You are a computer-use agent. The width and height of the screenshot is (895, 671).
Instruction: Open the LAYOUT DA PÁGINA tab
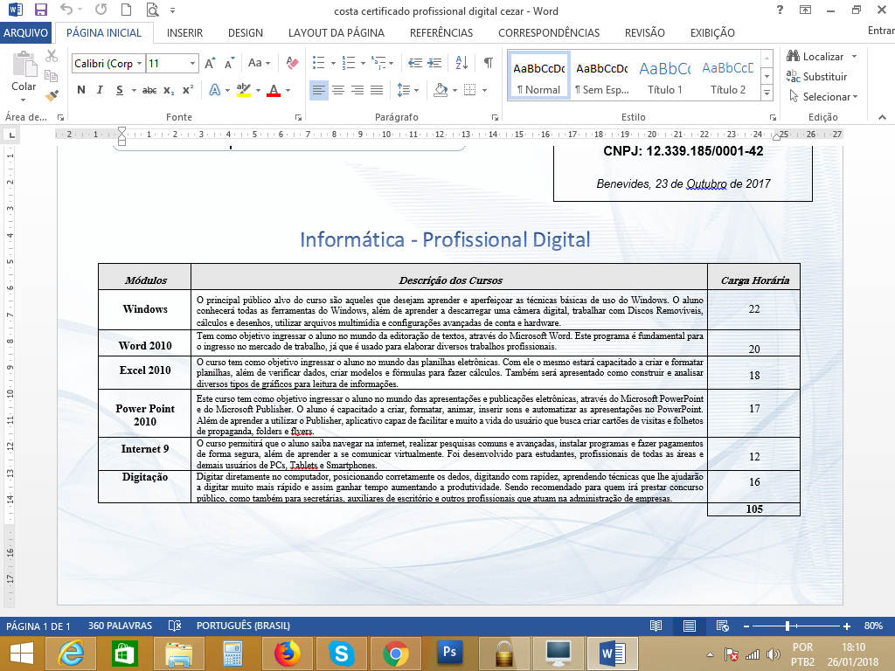pyautogui.click(x=336, y=33)
